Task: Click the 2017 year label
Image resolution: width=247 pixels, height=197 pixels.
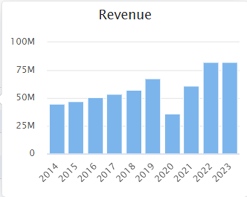Action: point(106,172)
